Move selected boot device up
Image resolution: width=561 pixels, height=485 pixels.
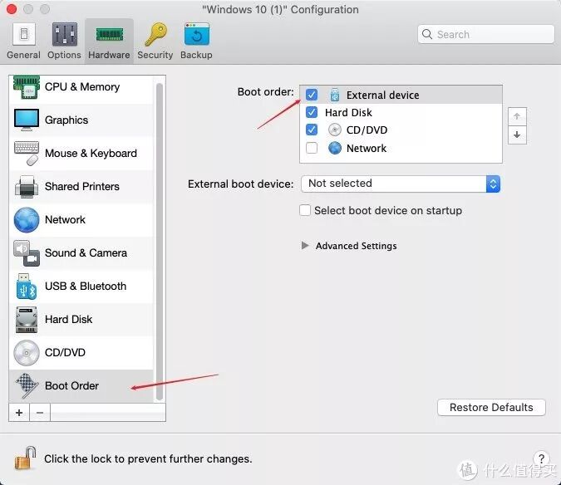tap(517, 116)
